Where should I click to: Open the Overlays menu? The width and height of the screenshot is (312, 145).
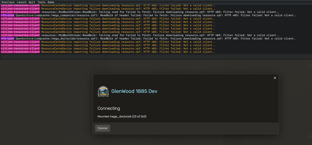(x=8, y=2)
